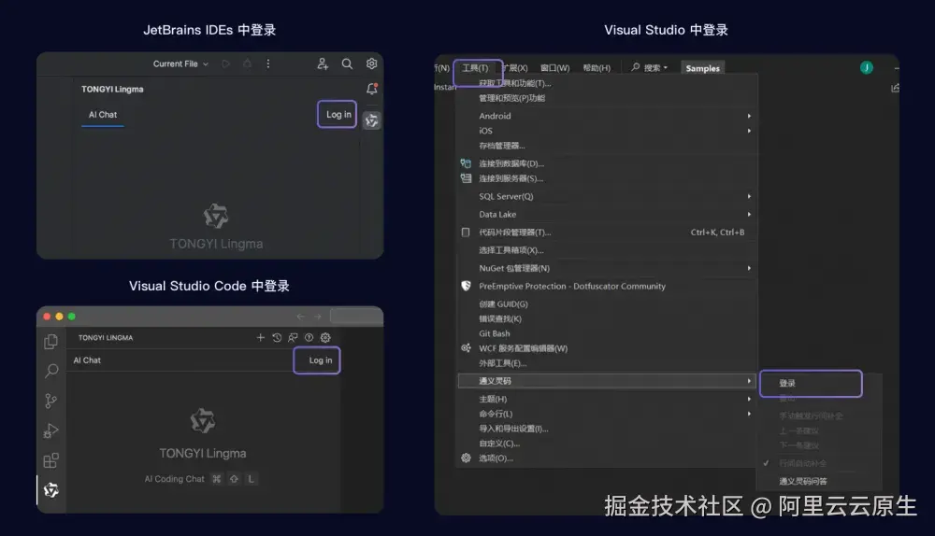This screenshot has width=935, height=536.
Task: Open the vertical three-dot menu in JetBrains toolbar
Action: coord(268,63)
